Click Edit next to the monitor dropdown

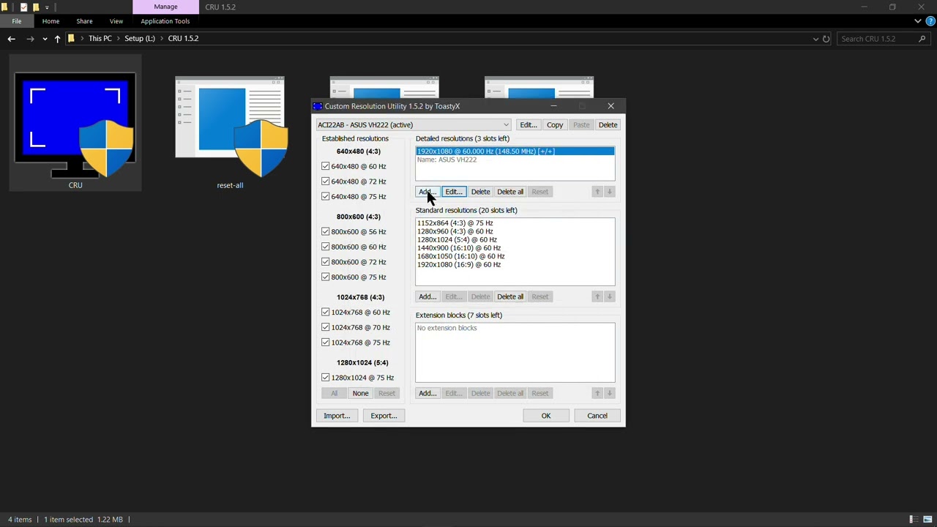point(529,125)
